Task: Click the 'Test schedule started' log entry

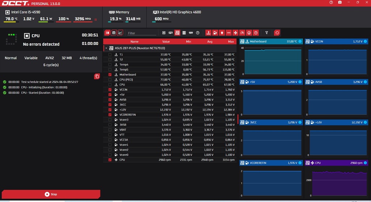Action: pyautogui.click(x=49, y=82)
